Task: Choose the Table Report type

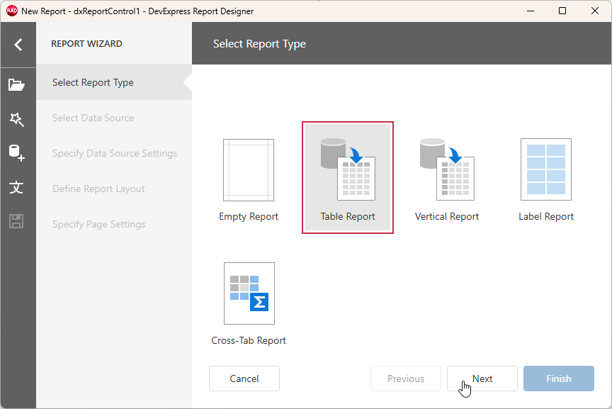Action: point(348,178)
